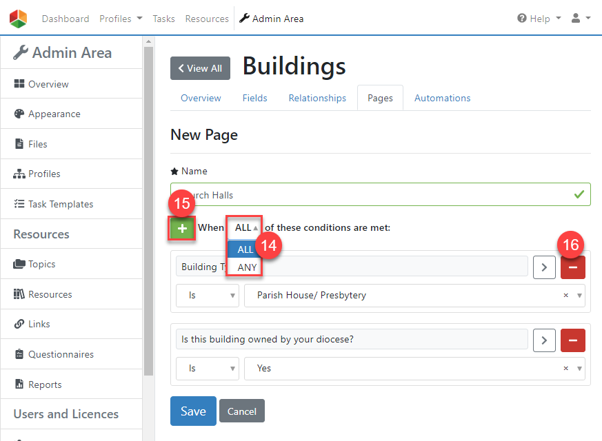This screenshot has width=602, height=441.
Task: Click the Cancel button
Action: pos(241,411)
